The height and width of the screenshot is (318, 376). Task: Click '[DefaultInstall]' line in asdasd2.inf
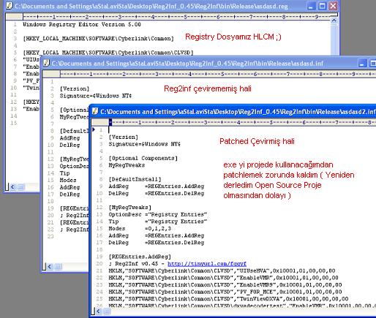tap(135, 179)
